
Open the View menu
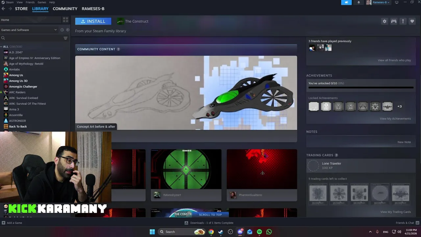(20, 2)
